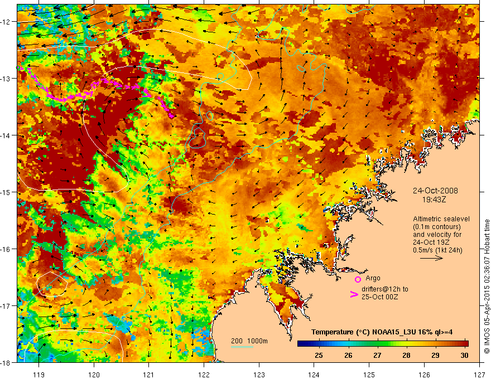This screenshot has height=379, width=491.
Task: Click the "0.5m/s (1kt 24h)" text
Action: coord(438,250)
